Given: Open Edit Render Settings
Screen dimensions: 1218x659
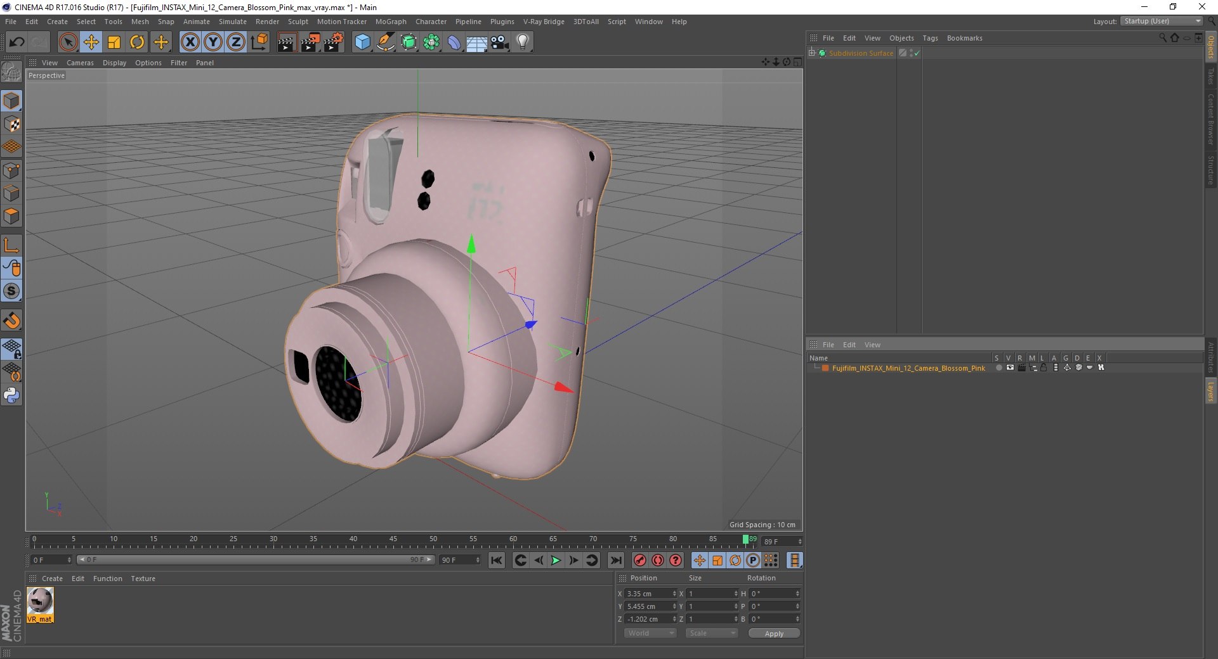Looking at the screenshot, I should [x=334, y=42].
